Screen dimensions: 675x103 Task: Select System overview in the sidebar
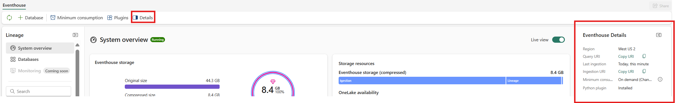[40, 48]
